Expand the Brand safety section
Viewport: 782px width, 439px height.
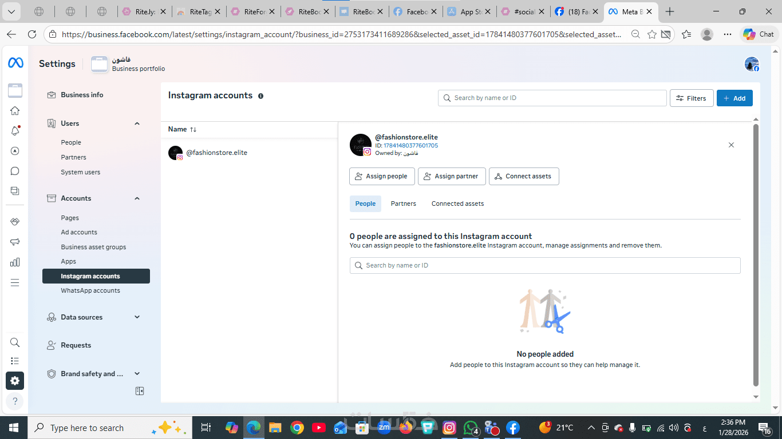[137, 374]
